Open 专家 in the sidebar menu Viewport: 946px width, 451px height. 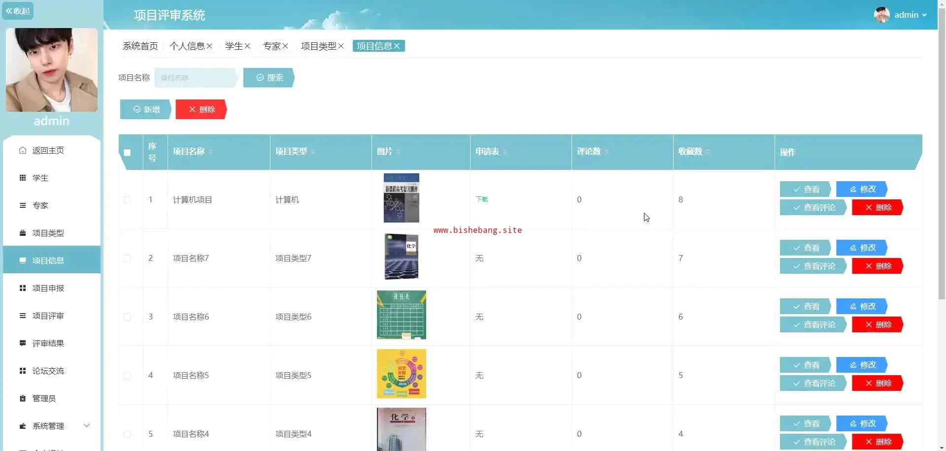pos(51,206)
